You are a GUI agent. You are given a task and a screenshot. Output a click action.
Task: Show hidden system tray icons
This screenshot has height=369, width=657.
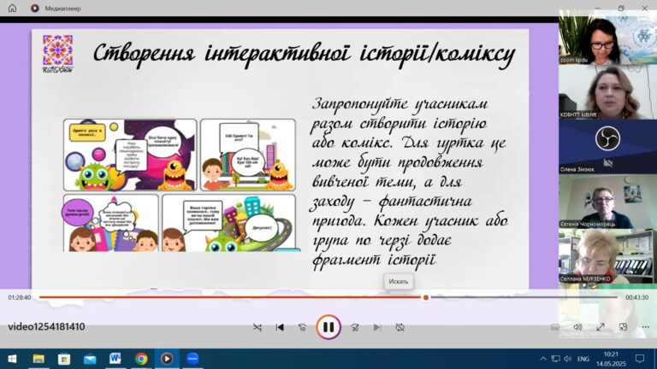click(x=543, y=359)
